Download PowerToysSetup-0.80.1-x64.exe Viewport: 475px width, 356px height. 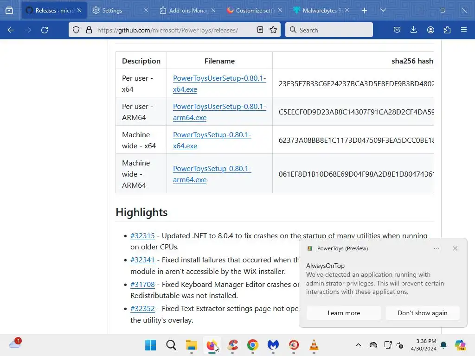click(212, 140)
